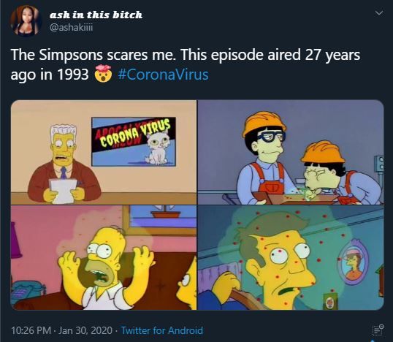Open the tweet timestamp 10:26 PM
The width and height of the screenshot is (393, 342).
tap(31, 330)
